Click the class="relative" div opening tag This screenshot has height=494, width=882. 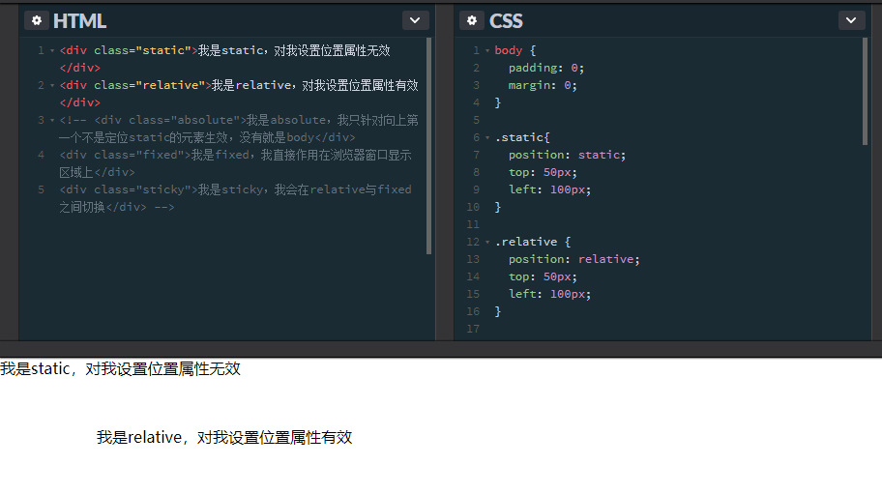tap(135, 85)
